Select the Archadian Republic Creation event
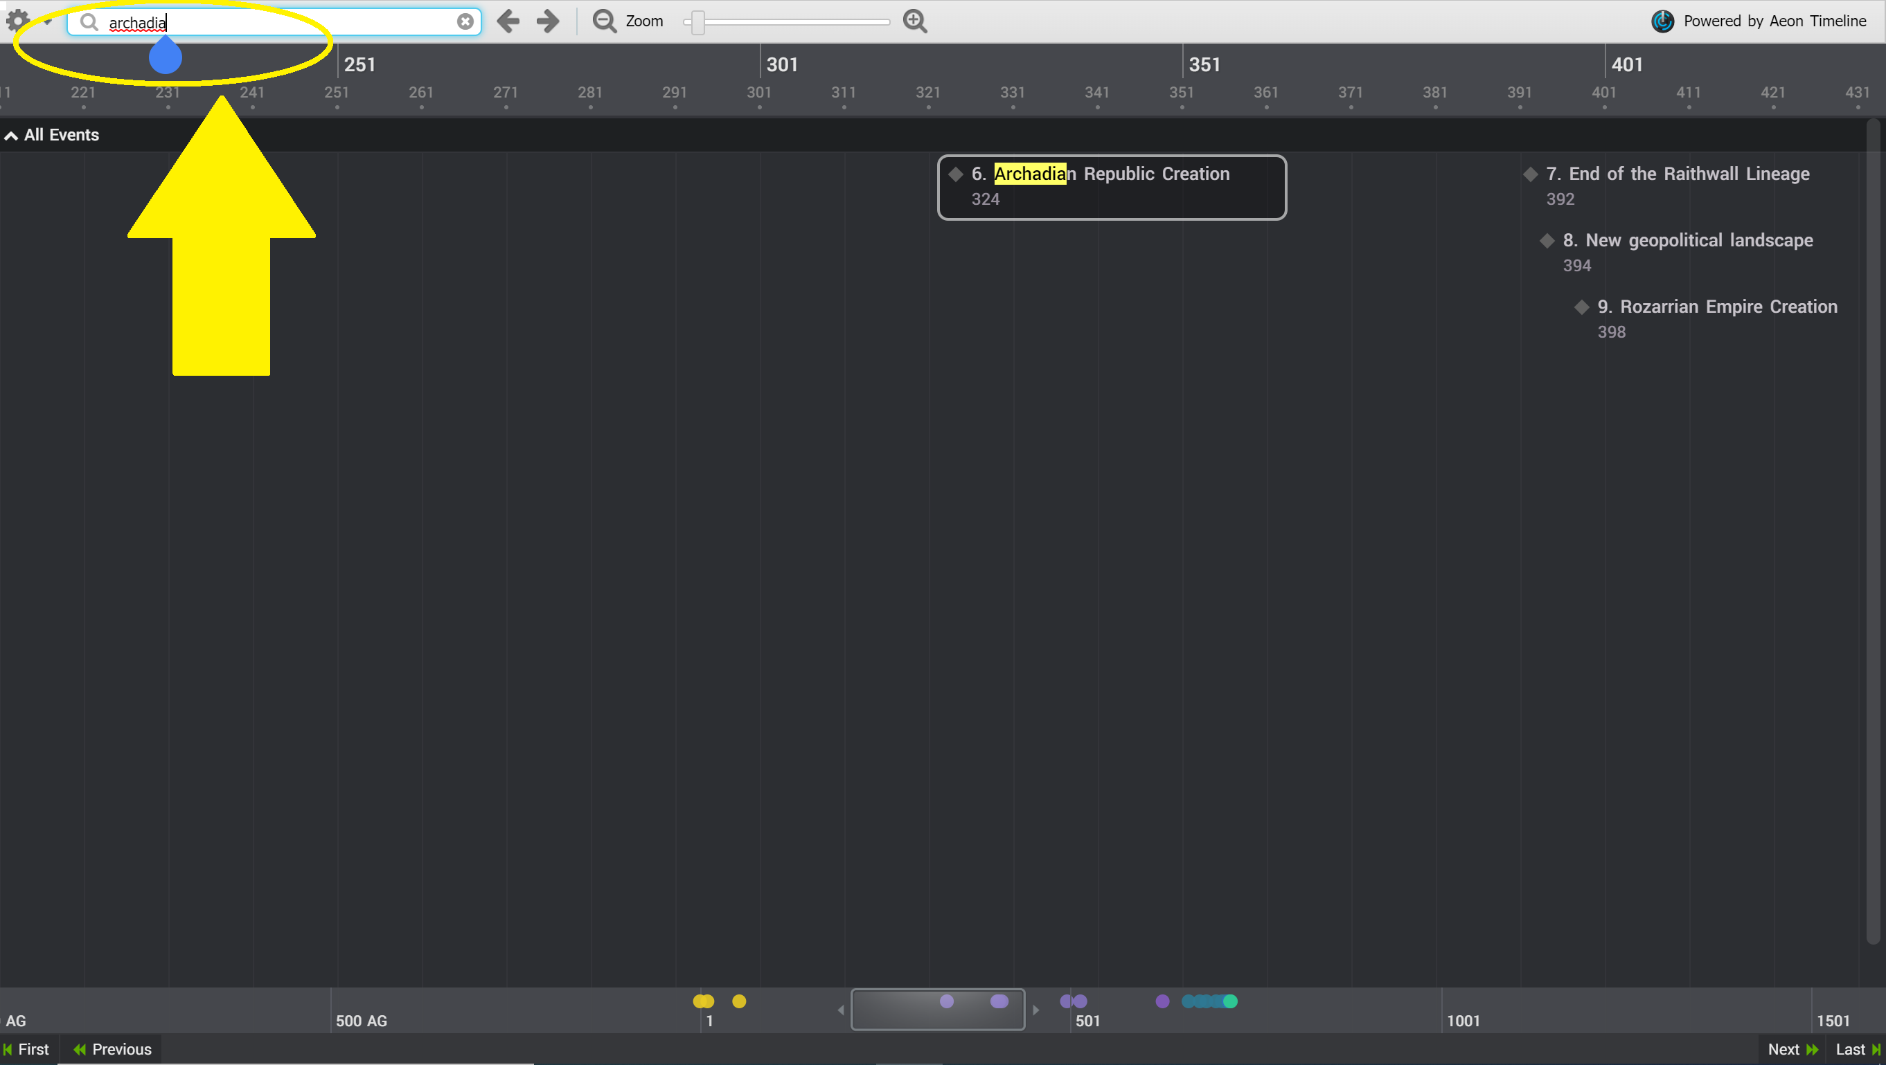Screen dimensions: 1886x1065 click(1112, 188)
